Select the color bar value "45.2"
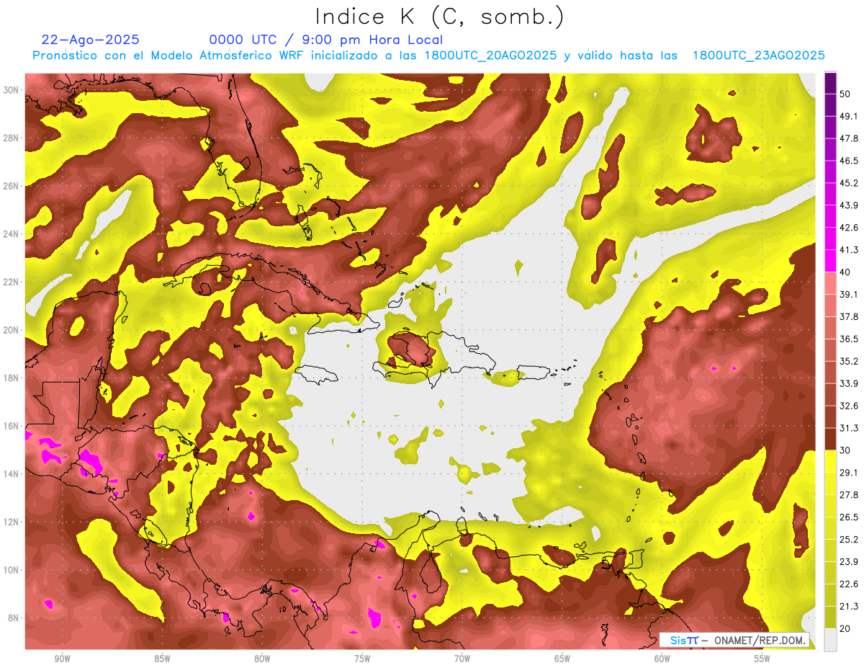864x668 pixels. [x=849, y=183]
